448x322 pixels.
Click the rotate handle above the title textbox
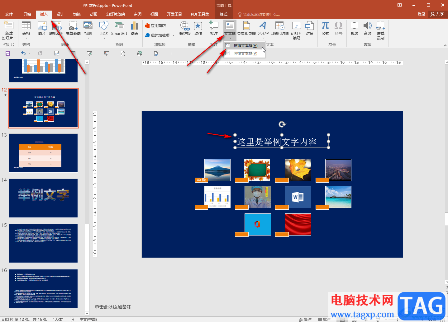[x=282, y=124]
